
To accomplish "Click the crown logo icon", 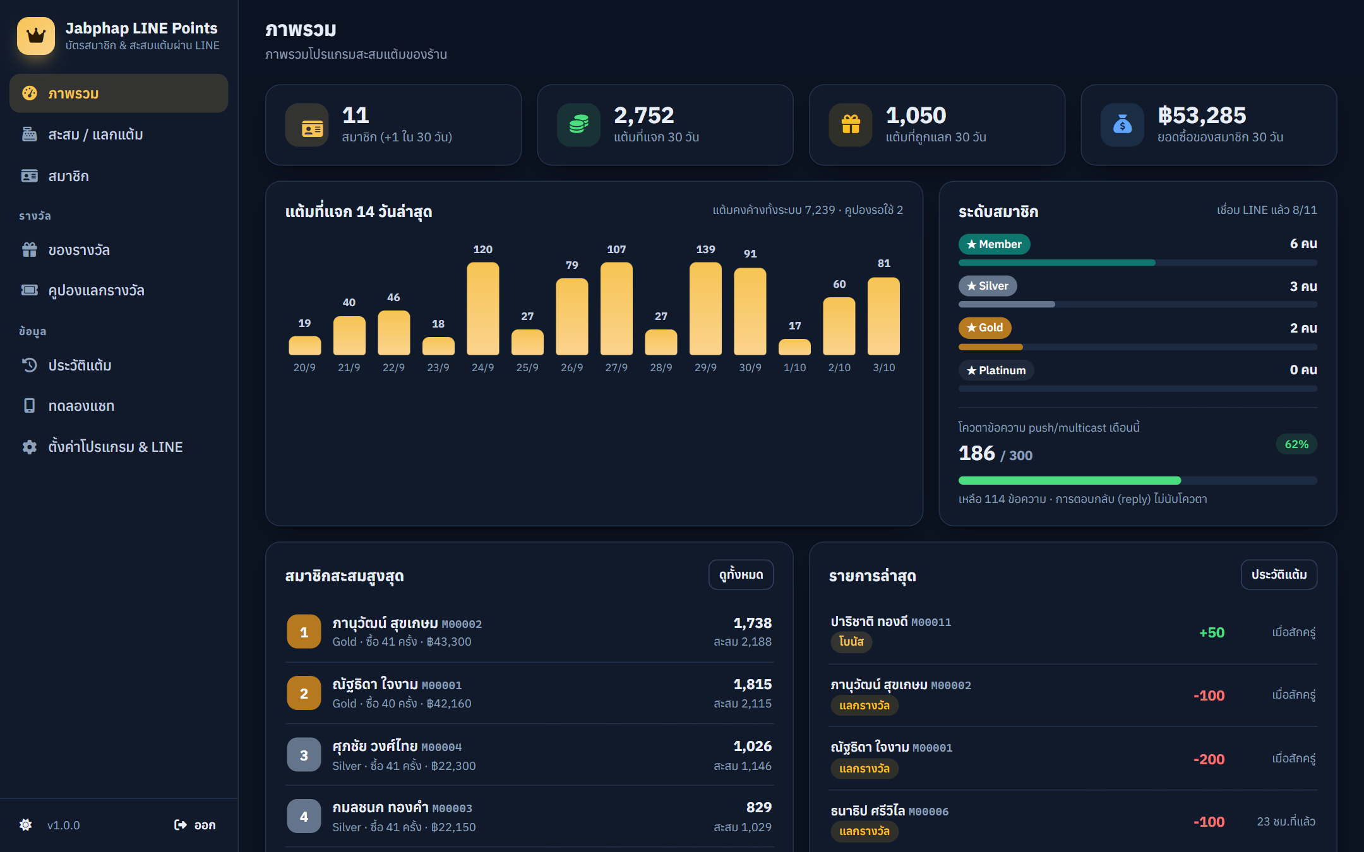I will pyautogui.click(x=36, y=36).
